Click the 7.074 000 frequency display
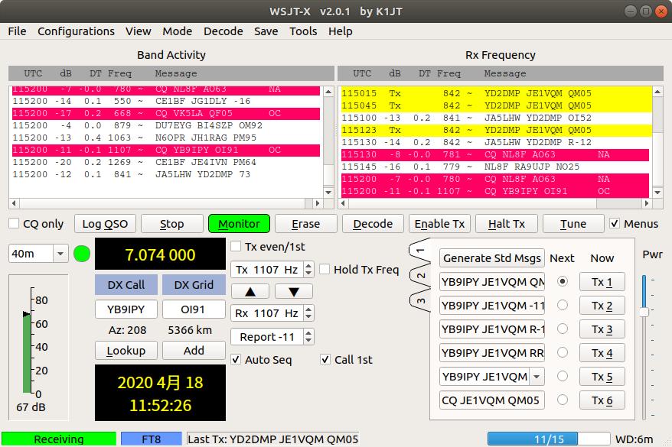 click(x=160, y=254)
